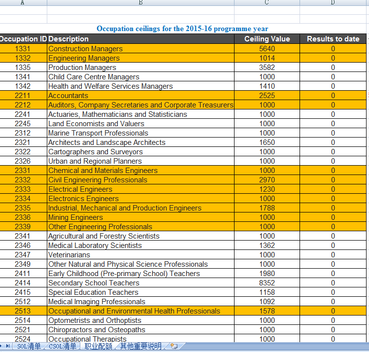Open the 其他重要说明 sheet tab
The width and height of the screenshot is (369, 352).
coord(141,346)
